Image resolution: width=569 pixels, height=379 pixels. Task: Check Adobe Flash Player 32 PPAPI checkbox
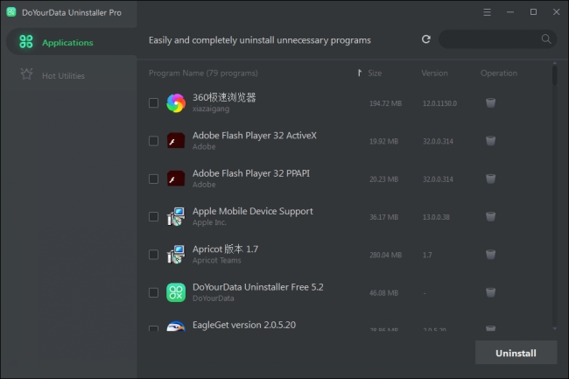tap(153, 179)
